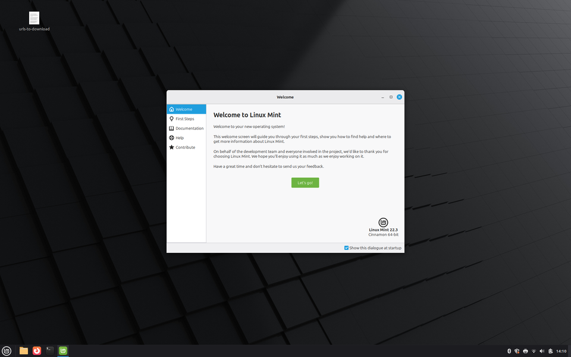571x357 pixels.
Task: Go to First Steps in the sidebar
Action: (x=186, y=119)
